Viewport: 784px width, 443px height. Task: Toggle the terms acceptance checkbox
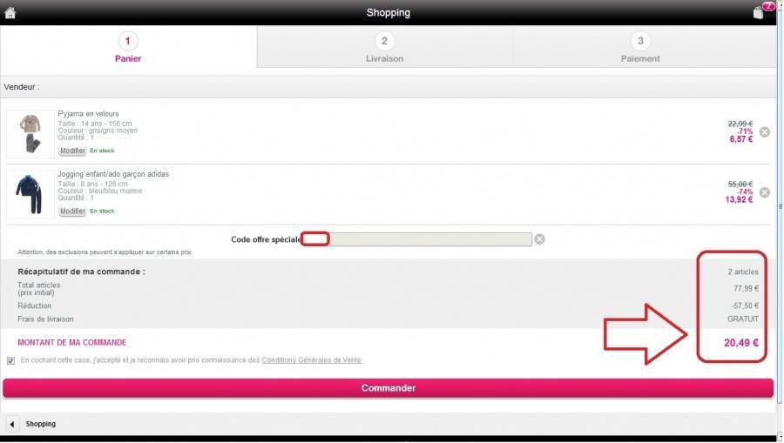coord(11,361)
